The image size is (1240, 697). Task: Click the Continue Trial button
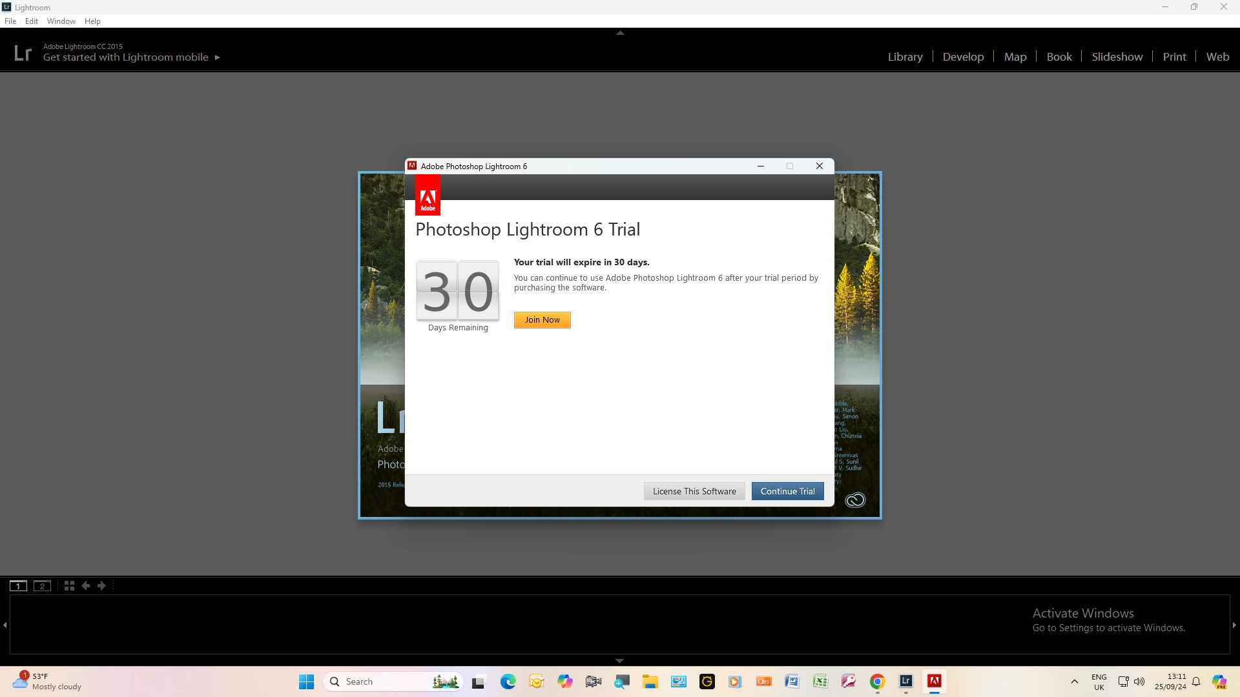click(787, 491)
